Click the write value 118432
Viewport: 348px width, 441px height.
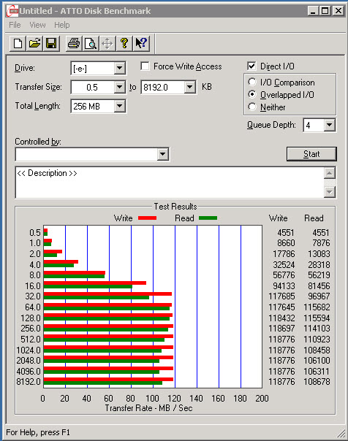click(281, 318)
